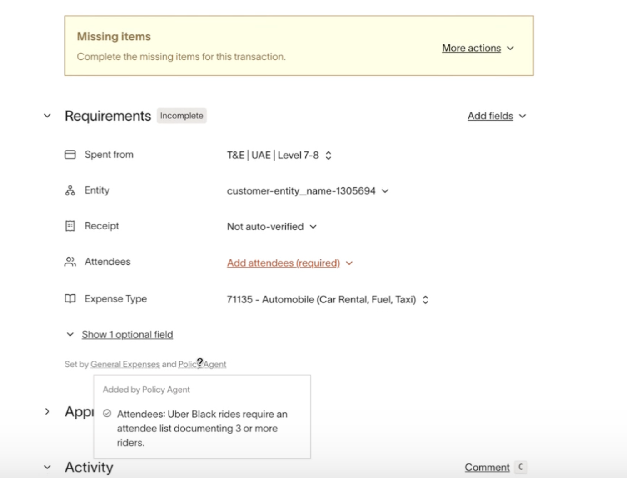Click the check icon beside Attendees policy note

(x=107, y=414)
